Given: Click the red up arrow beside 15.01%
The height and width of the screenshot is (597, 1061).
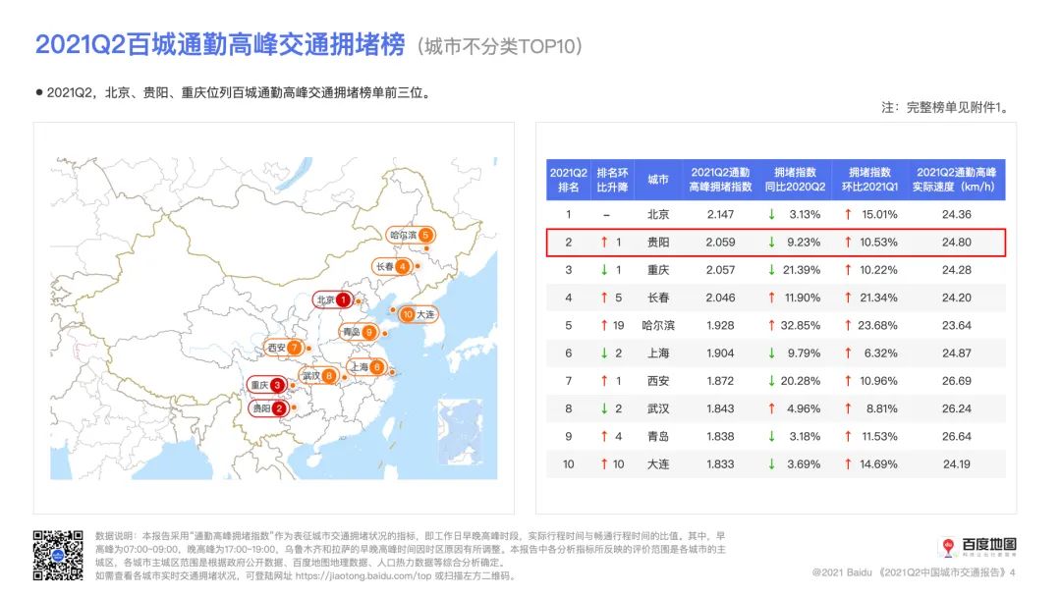Looking at the screenshot, I should (x=847, y=214).
